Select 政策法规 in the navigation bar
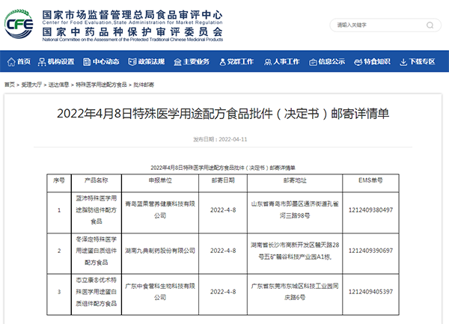The height and width of the screenshot is (324, 449). click(x=150, y=61)
